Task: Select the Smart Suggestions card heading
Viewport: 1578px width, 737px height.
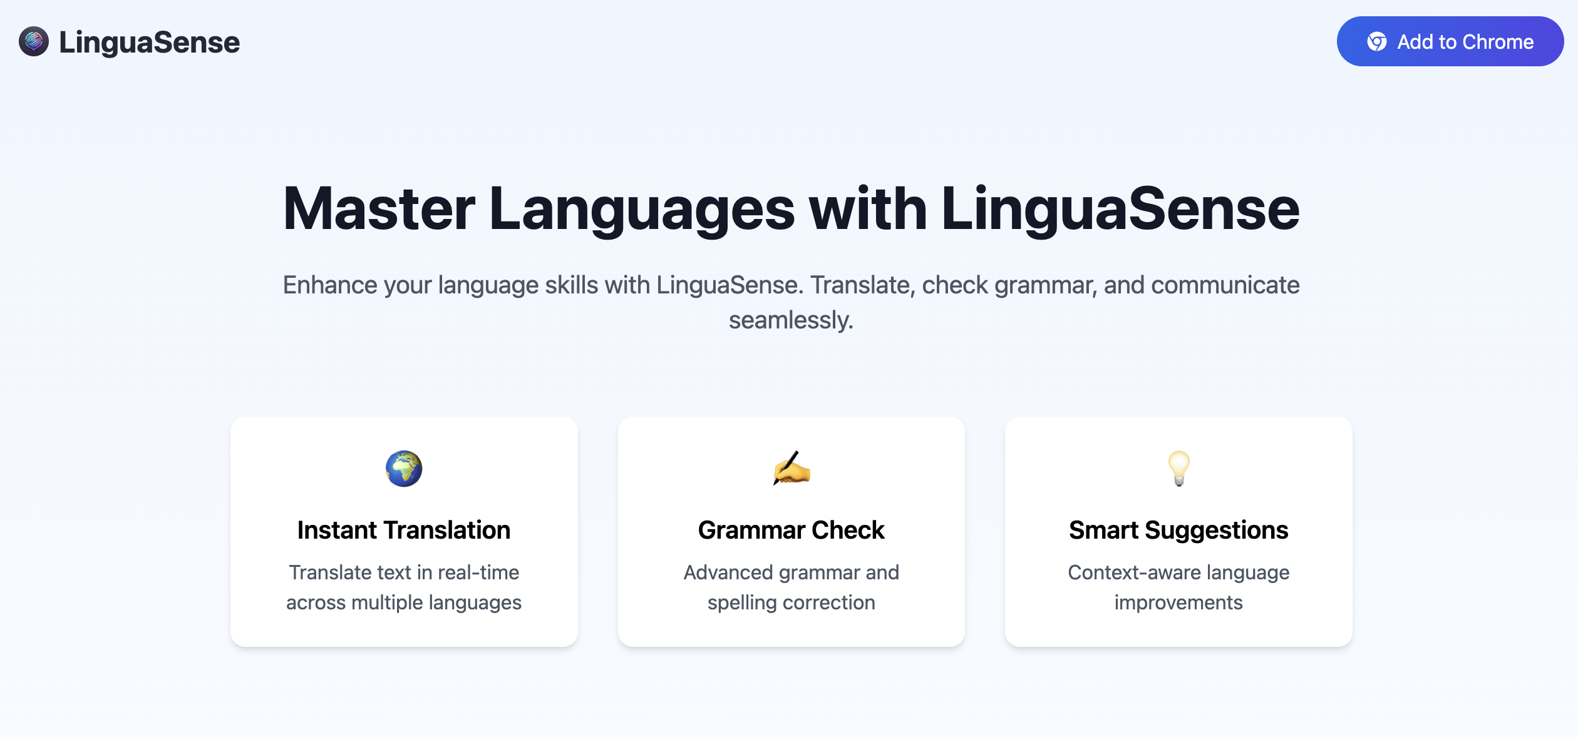Action: [x=1178, y=530]
